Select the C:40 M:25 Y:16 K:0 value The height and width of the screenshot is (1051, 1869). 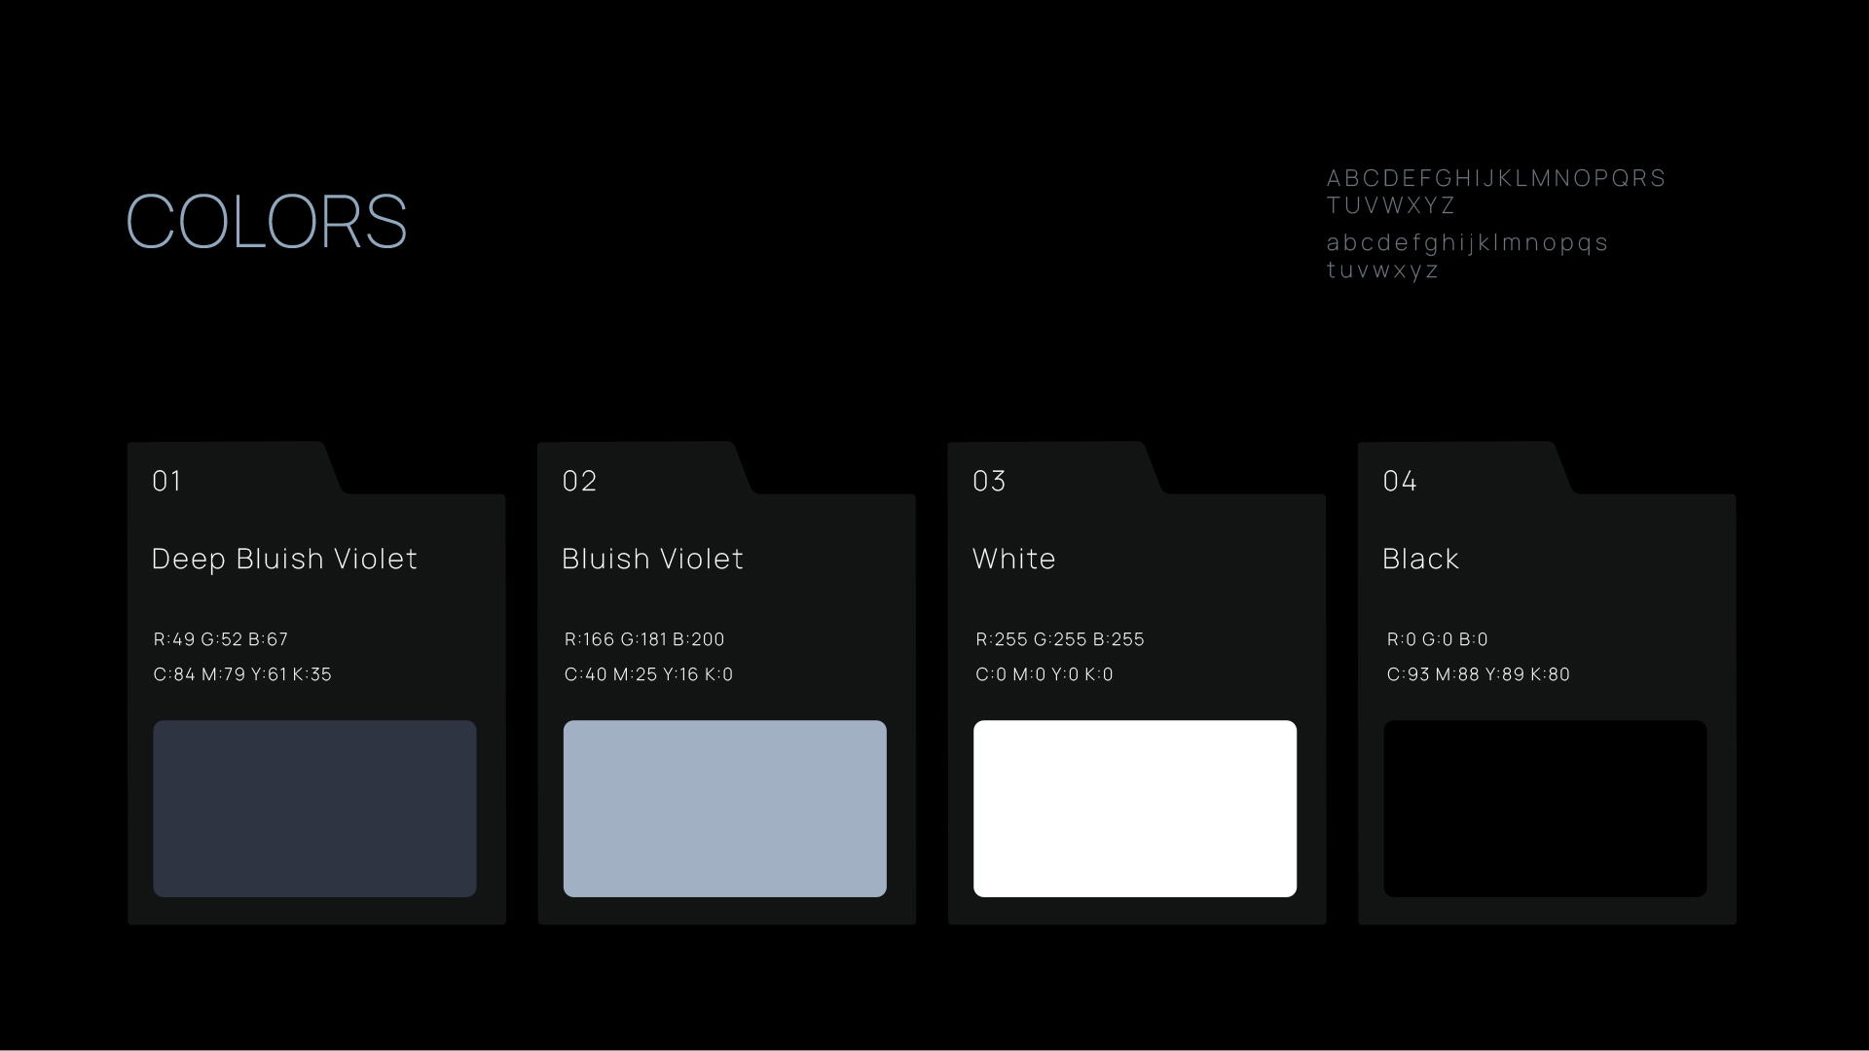[648, 674]
